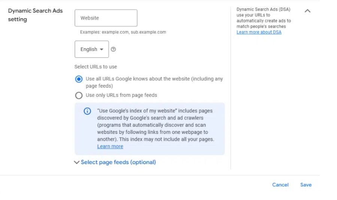Click the "Examples: example.com" helper text
Screen dimensions: 337x200
coord(123,32)
